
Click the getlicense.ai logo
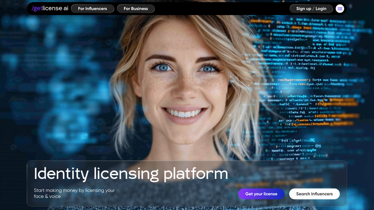click(50, 8)
